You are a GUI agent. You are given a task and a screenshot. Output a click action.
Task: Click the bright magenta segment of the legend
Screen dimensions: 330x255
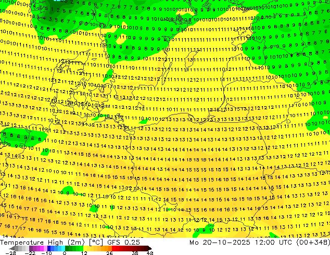tap(42, 248)
